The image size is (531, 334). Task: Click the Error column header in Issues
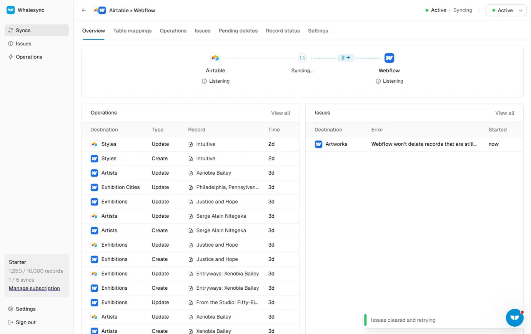[377, 130]
